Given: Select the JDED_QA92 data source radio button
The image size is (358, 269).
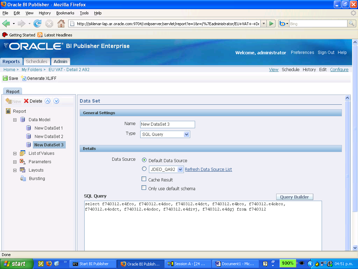Looking at the screenshot, I should 144,169.
